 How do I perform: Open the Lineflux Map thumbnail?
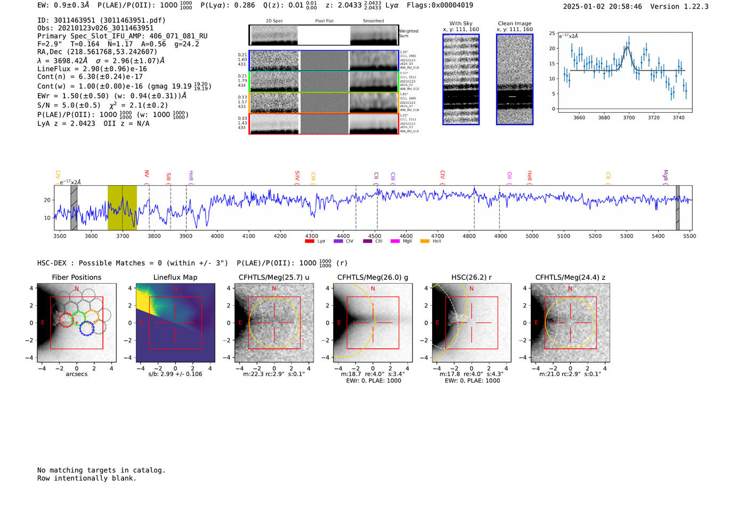click(175, 323)
